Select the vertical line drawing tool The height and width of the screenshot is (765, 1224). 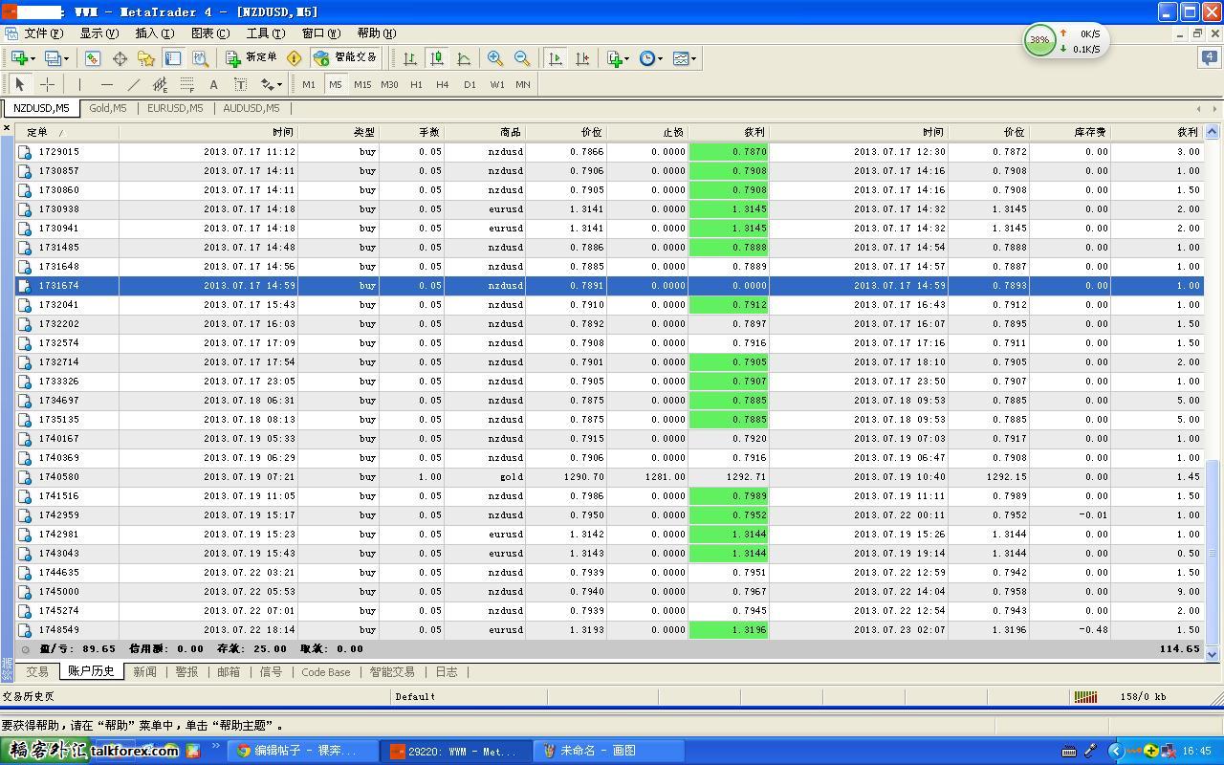[x=79, y=84]
